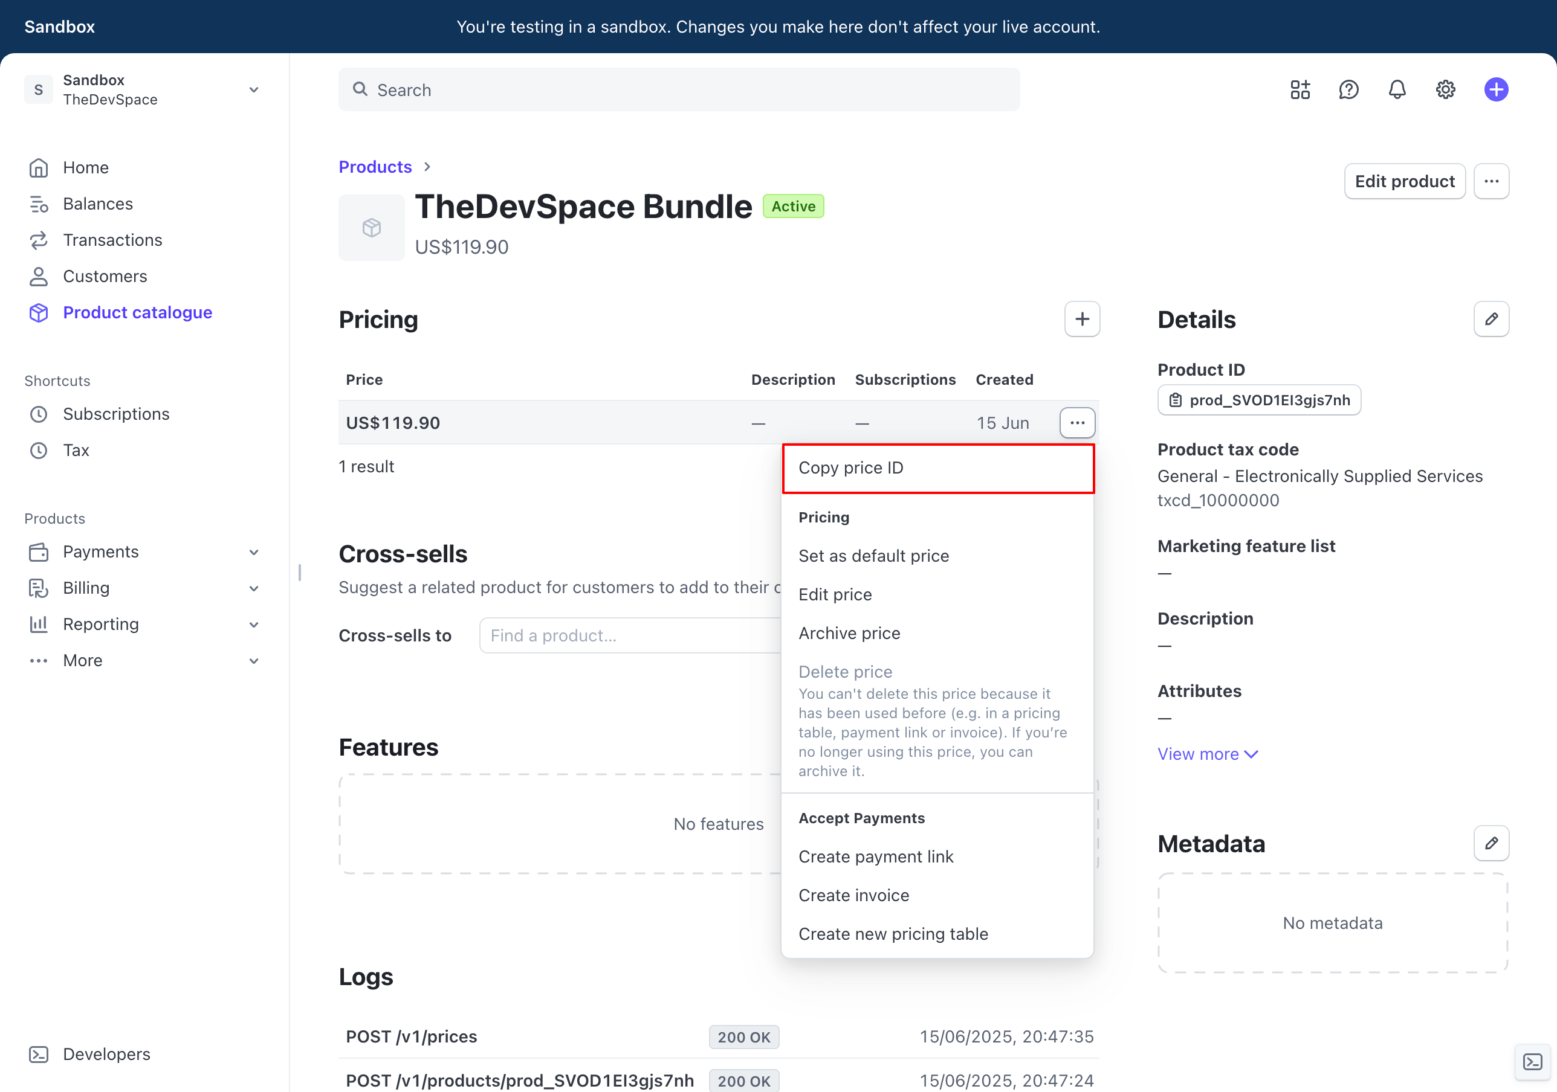Open the apps grid icon in the header
Viewport: 1557px width, 1092px height.
[x=1300, y=90]
